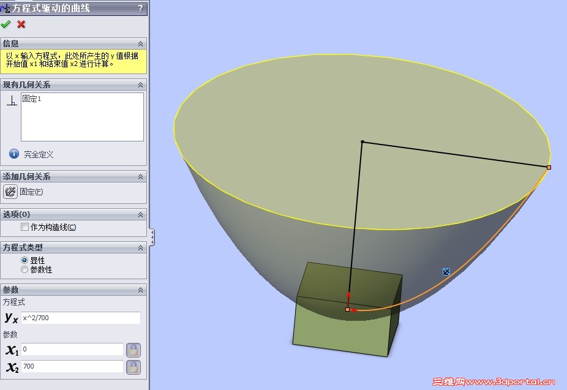Viewport: 567px width, 390px height.
Task: Collapse the 添加几何关系 section
Action: [140, 177]
